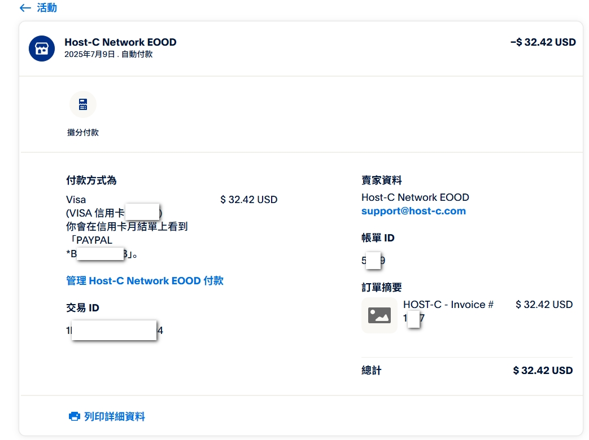
Task: Click the date 2025年7月9日 自動付款 text
Action: 108,54
